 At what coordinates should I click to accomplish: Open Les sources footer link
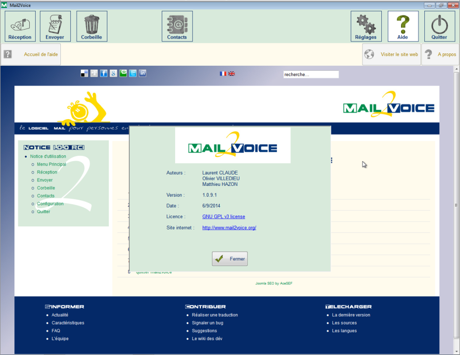(x=344, y=323)
